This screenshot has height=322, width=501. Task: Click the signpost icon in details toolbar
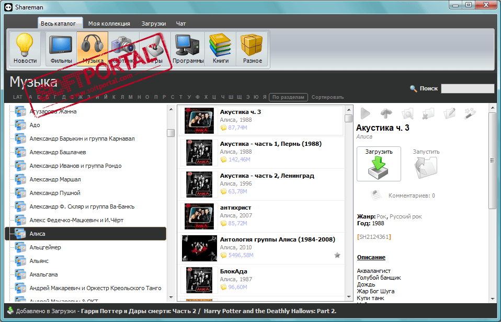[x=386, y=113]
